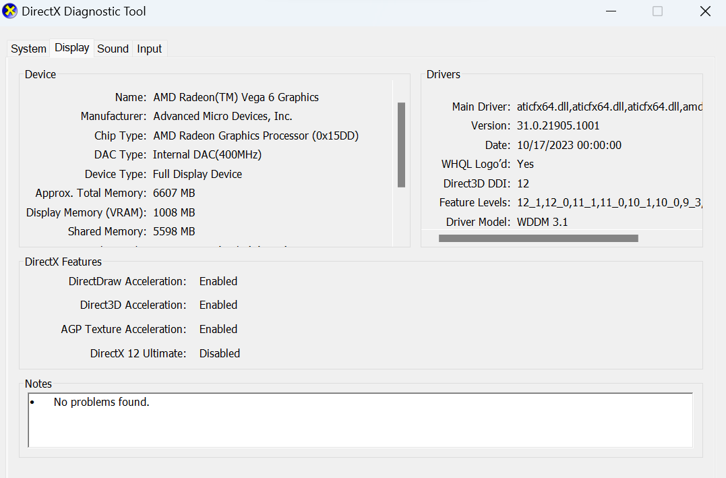Click the 'Version:' label in Drivers
Viewport: 726px width, 478px height.
click(491, 126)
